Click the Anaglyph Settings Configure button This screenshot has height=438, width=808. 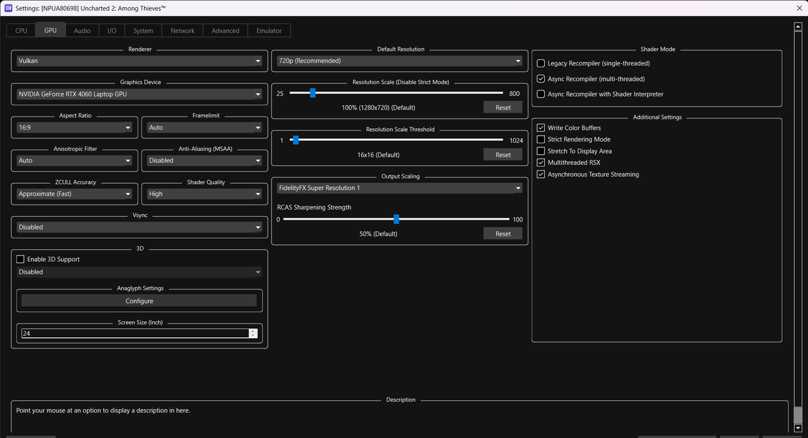pos(139,301)
